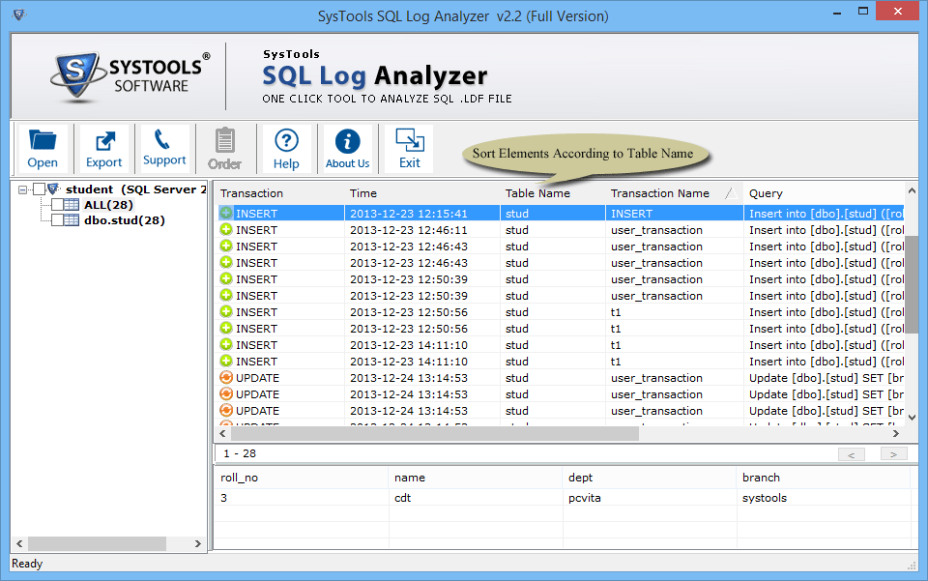This screenshot has height=581, width=928.
Task: Click the Exit toolbar icon
Action: point(409,149)
